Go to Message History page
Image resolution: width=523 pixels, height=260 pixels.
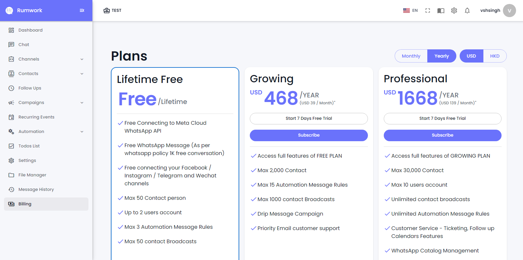pos(36,190)
